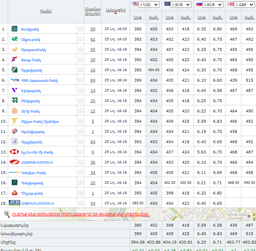The height and width of the screenshot is (251, 256).
Task: Click the ՀԱՅԲԻԶՆԵՍԲԱՆԿ logo icon
Action: click(15, 162)
